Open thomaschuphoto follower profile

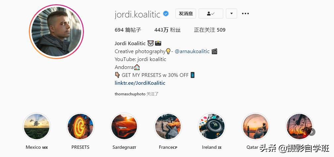pyautogui.click(x=130, y=94)
